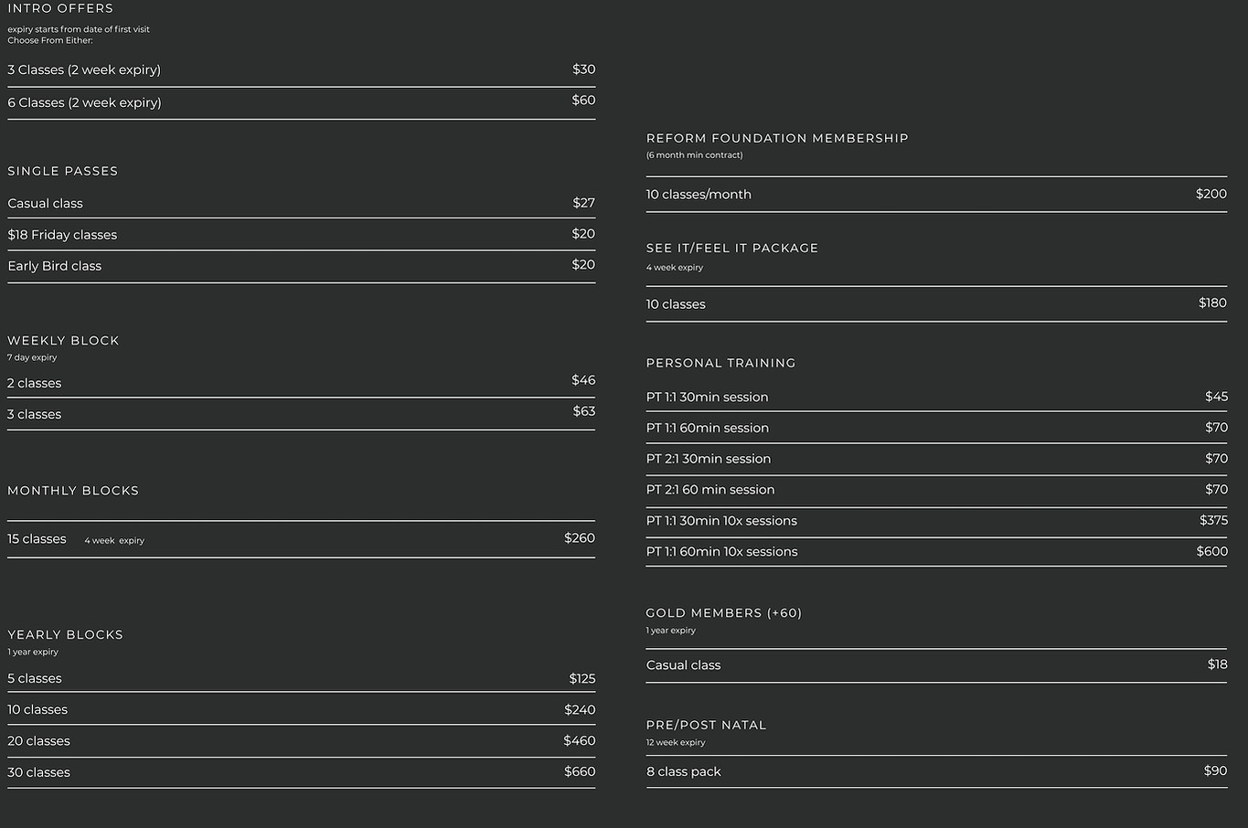Choose the 8 class pack pre/post natal
The height and width of the screenshot is (828, 1248).
936,771
